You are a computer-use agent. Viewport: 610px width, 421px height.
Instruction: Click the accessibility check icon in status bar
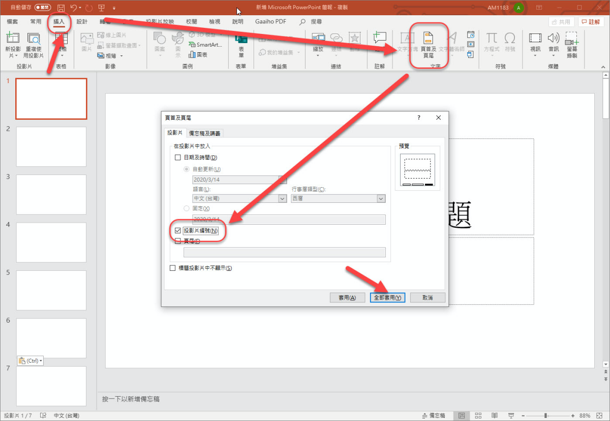(44, 415)
